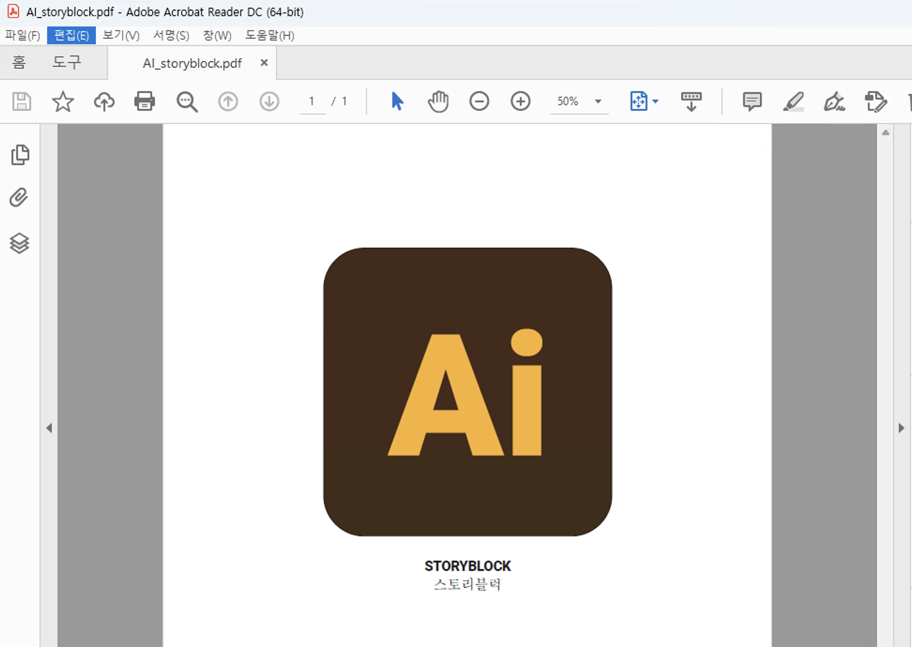The height and width of the screenshot is (647, 912).
Task: Open the page thumbnails panel
Action: [20, 155]
